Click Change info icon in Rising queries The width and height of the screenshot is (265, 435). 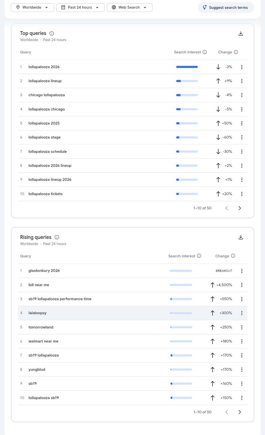pos(233,256)
